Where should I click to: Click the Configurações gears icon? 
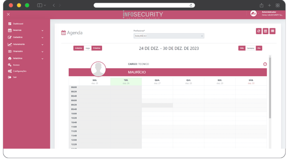(x=10, y=71)
